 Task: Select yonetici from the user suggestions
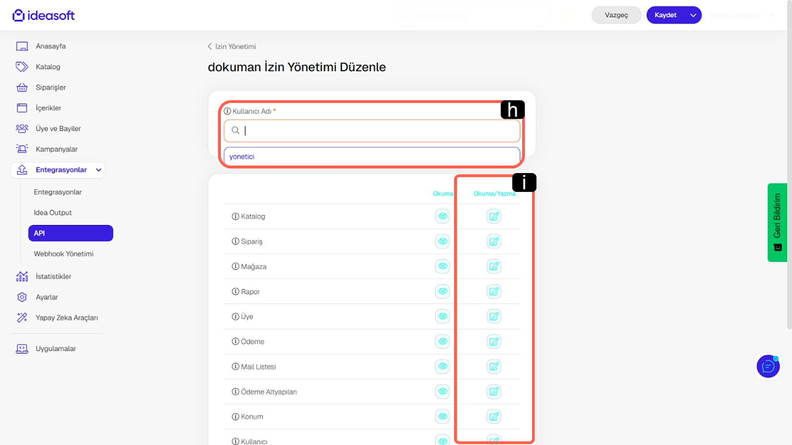click(x=371, y=157)
